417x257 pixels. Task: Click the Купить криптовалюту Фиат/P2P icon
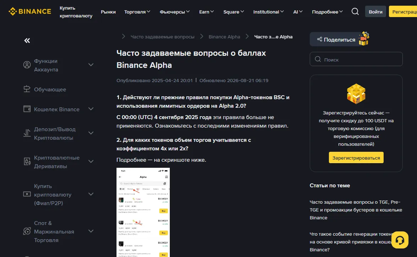pos(27,194)
